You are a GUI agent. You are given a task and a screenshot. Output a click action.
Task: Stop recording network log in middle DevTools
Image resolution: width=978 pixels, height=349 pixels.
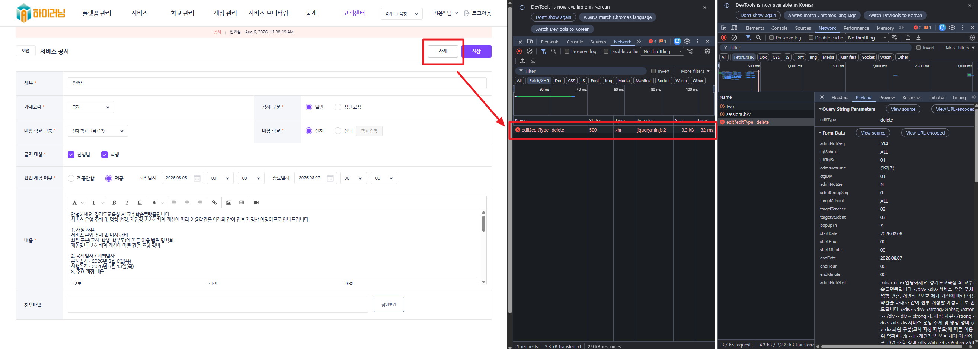519,51
